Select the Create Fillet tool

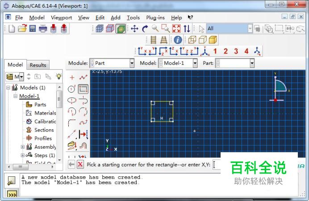[71, 123]
